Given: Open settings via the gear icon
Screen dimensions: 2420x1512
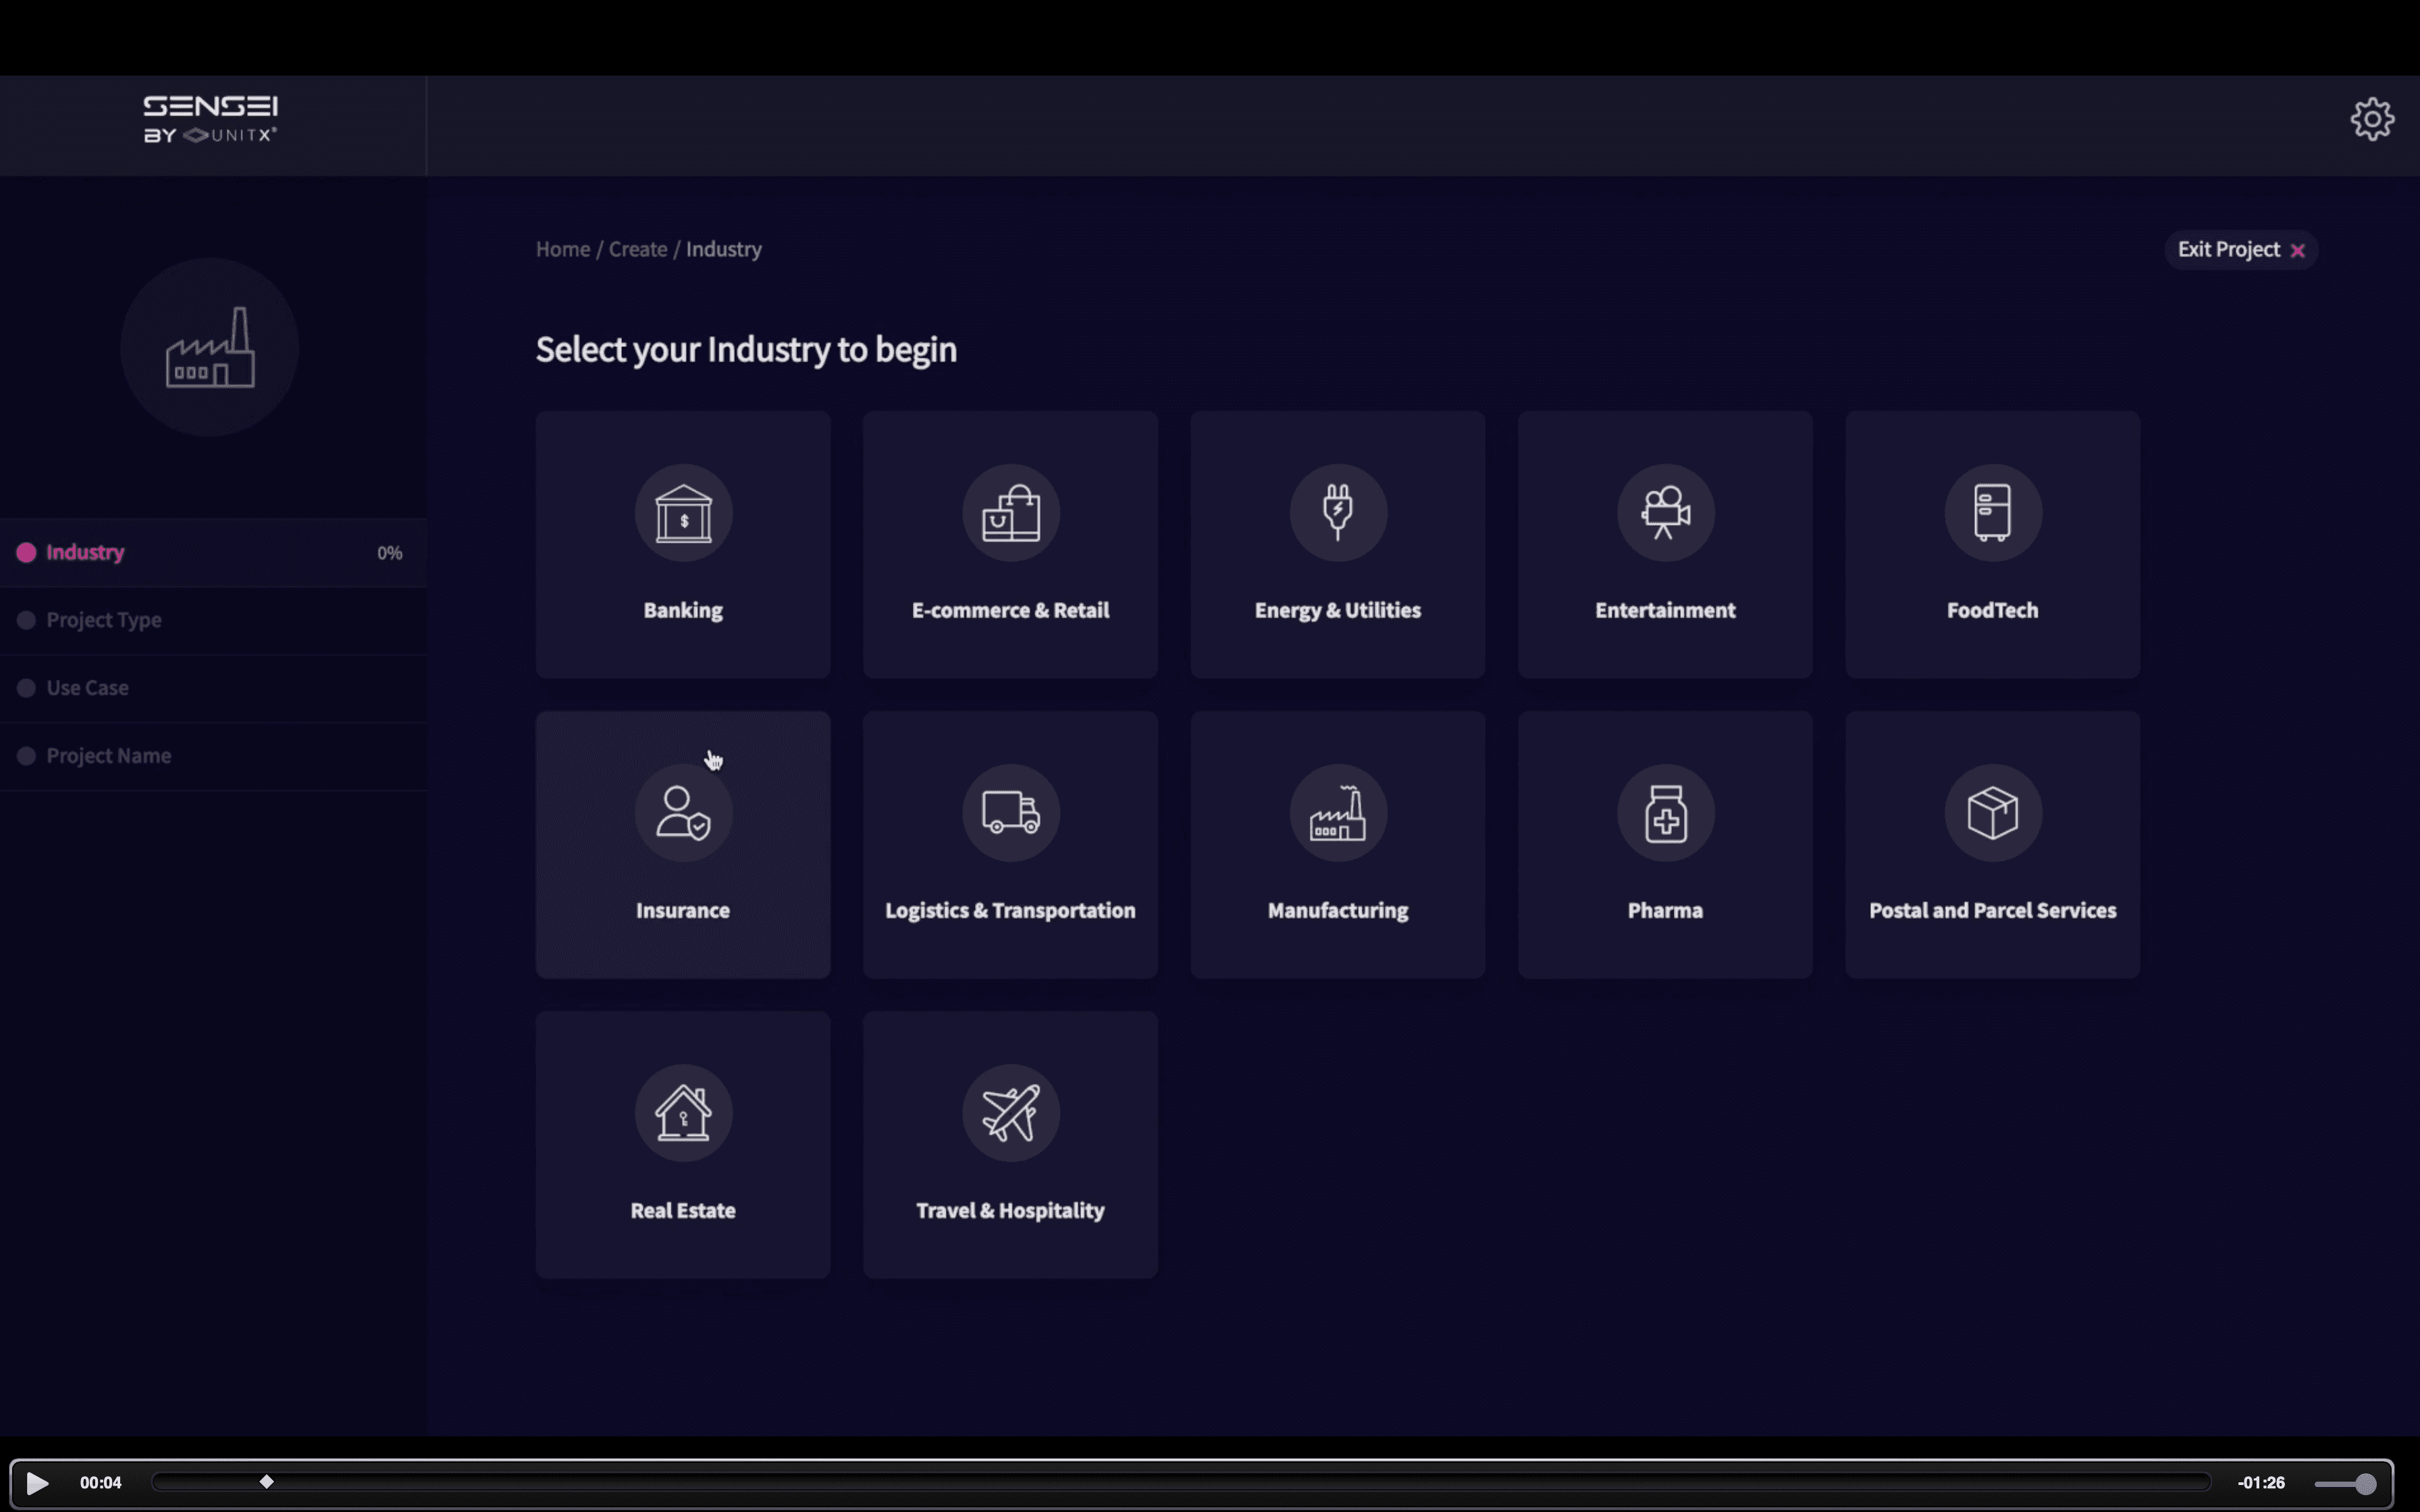Looking at the screenshot, I should click(x=2371, y=120).
